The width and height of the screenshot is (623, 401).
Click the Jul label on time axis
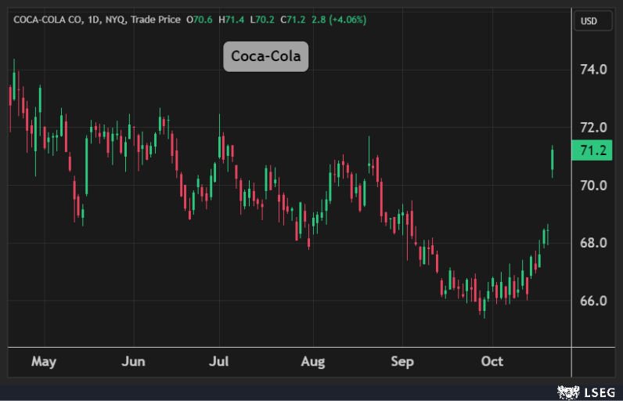[x=219, y=362]
